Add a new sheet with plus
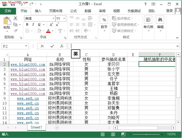The height and width of the screenshot is (138, 182). [57, 128]
